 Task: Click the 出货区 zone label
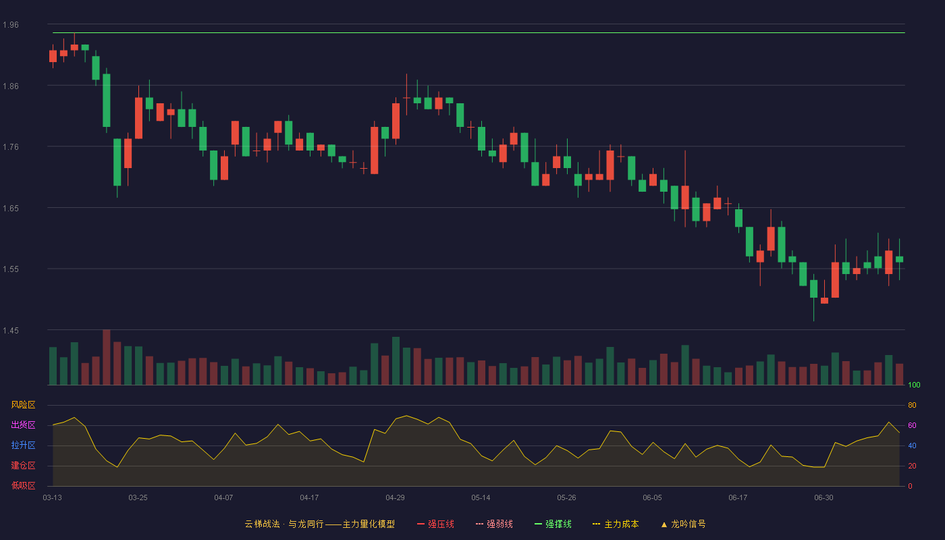23,425
